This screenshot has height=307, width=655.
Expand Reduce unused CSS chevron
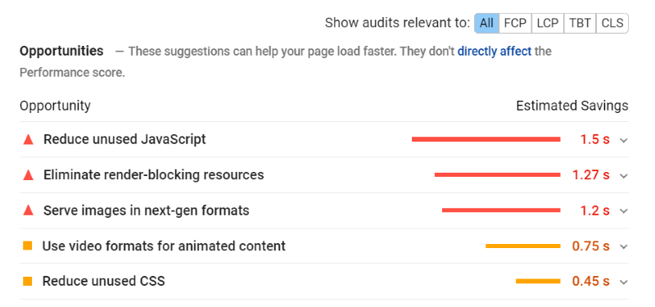[x=624, y=282]
